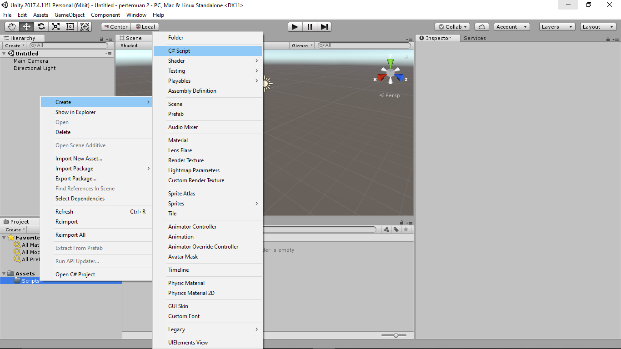
Task: Select Main Camera in Hierarchy
Action: pyautogui.click(x=30, y=61)
